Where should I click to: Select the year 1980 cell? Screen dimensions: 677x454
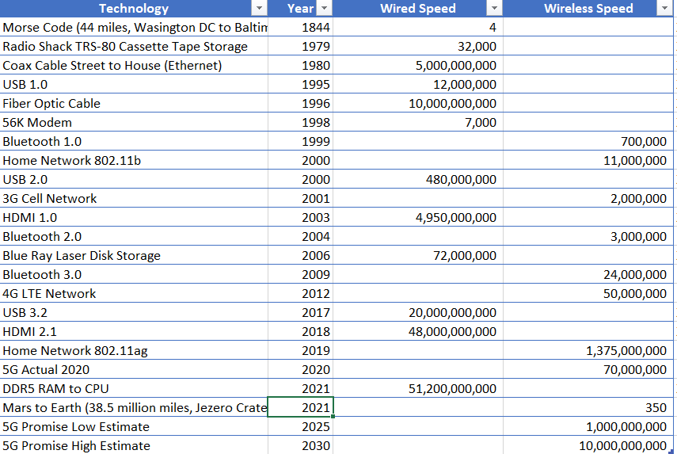click(x=301, y=65)
